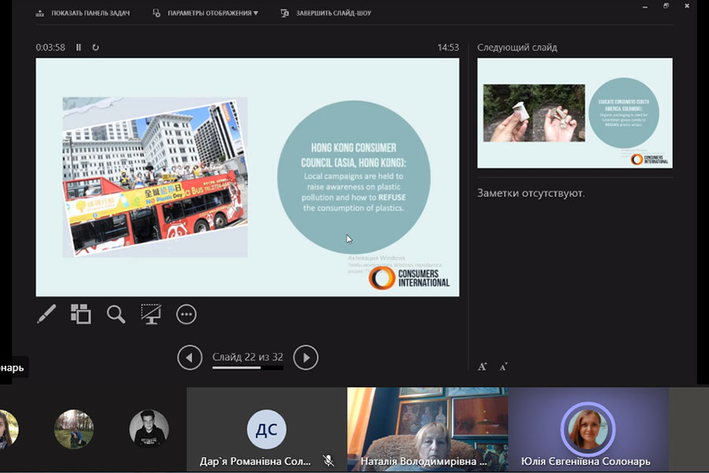Click the magnifier zoom into slide icon
This screenshot has height=473, width=709.
pyautogui.click(x=116, y=315)
